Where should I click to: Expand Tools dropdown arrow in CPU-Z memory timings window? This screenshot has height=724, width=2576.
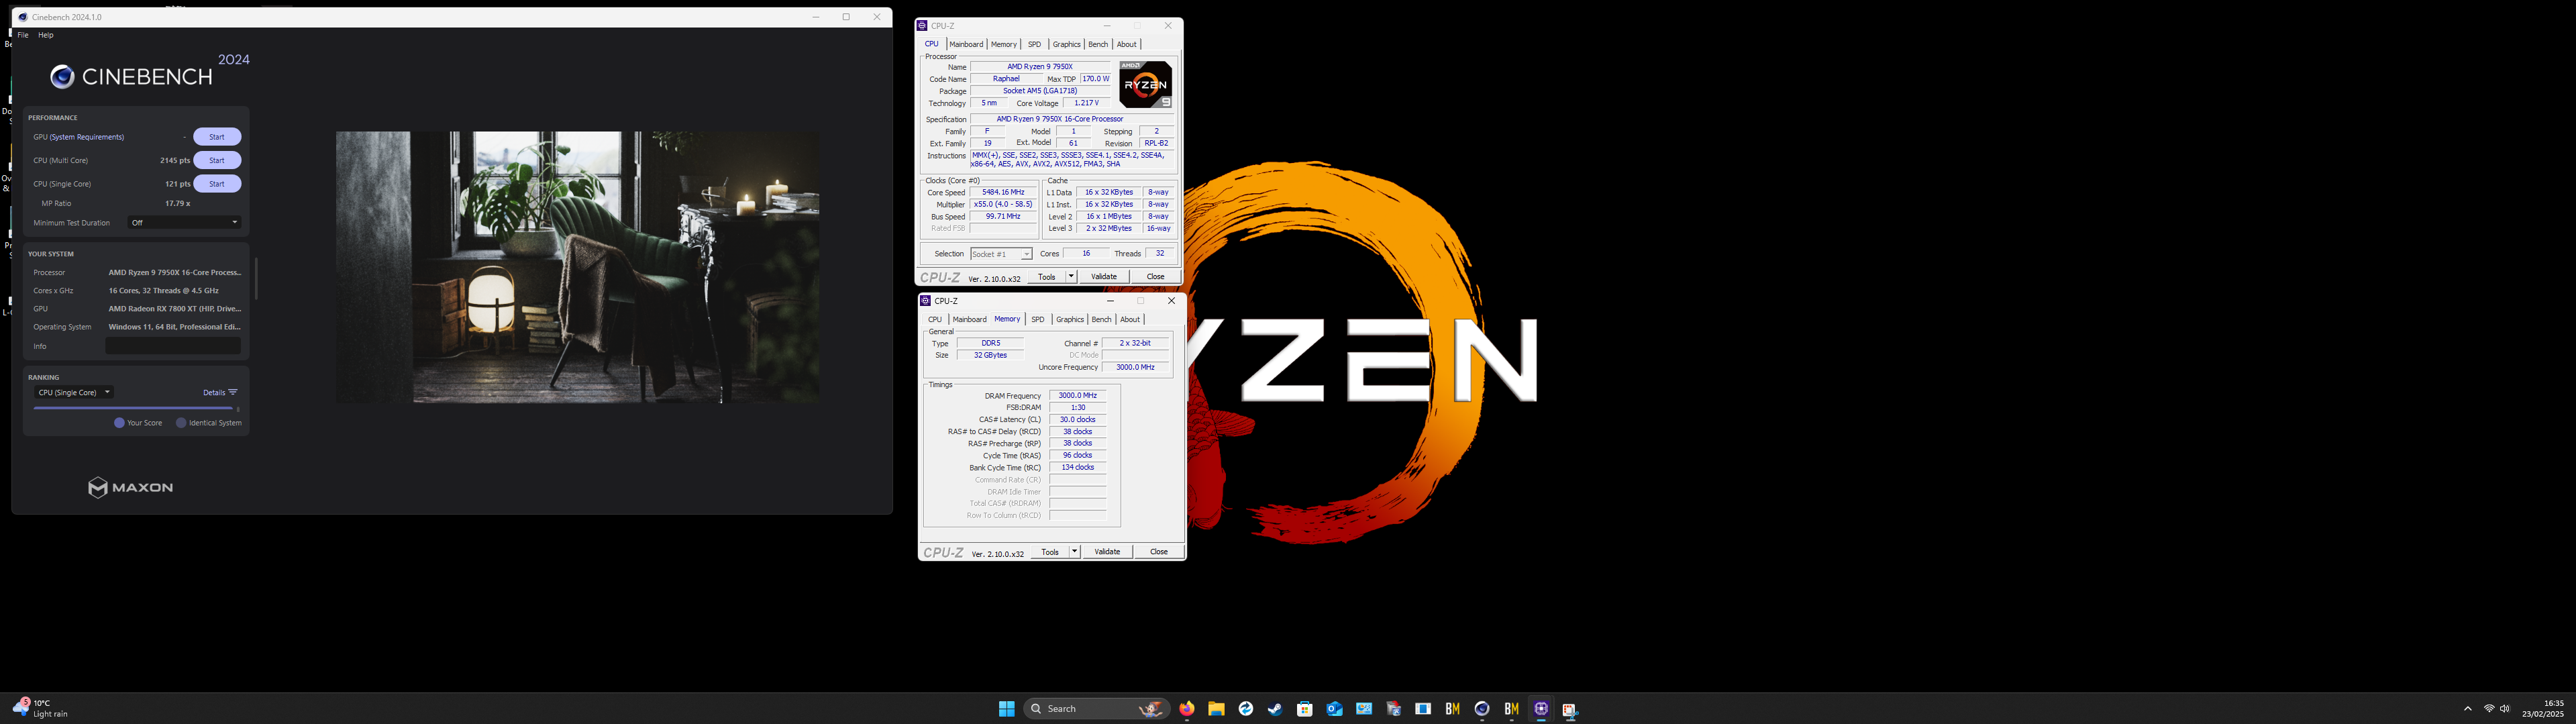point(1075,552)
